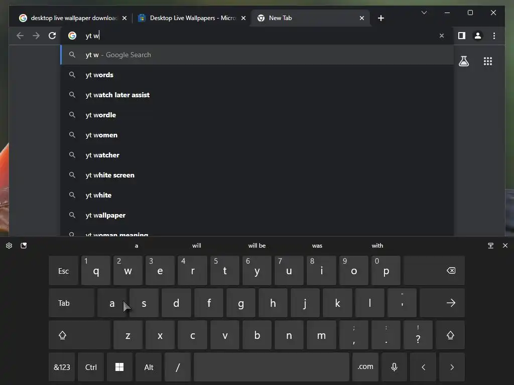514x385 pixels.
Task: Open Chrome three-dot menu
Action: 494,36
